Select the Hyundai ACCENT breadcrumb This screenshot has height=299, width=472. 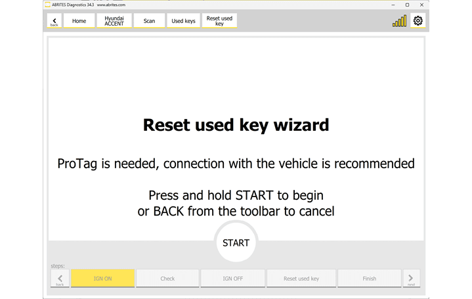114,21
